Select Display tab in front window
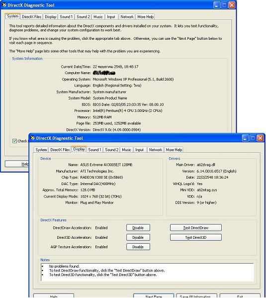This screenshot has height=298, width=266. (x=79, y=149)
